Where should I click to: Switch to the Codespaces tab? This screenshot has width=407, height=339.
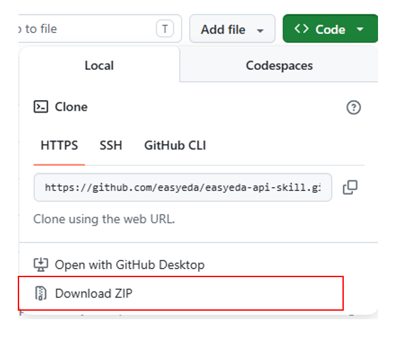pyautogui.click(x=279, y=65)
